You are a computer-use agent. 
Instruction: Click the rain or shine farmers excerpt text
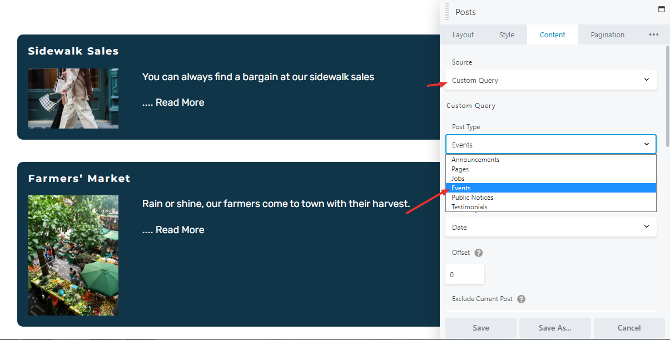coord(276,204)
